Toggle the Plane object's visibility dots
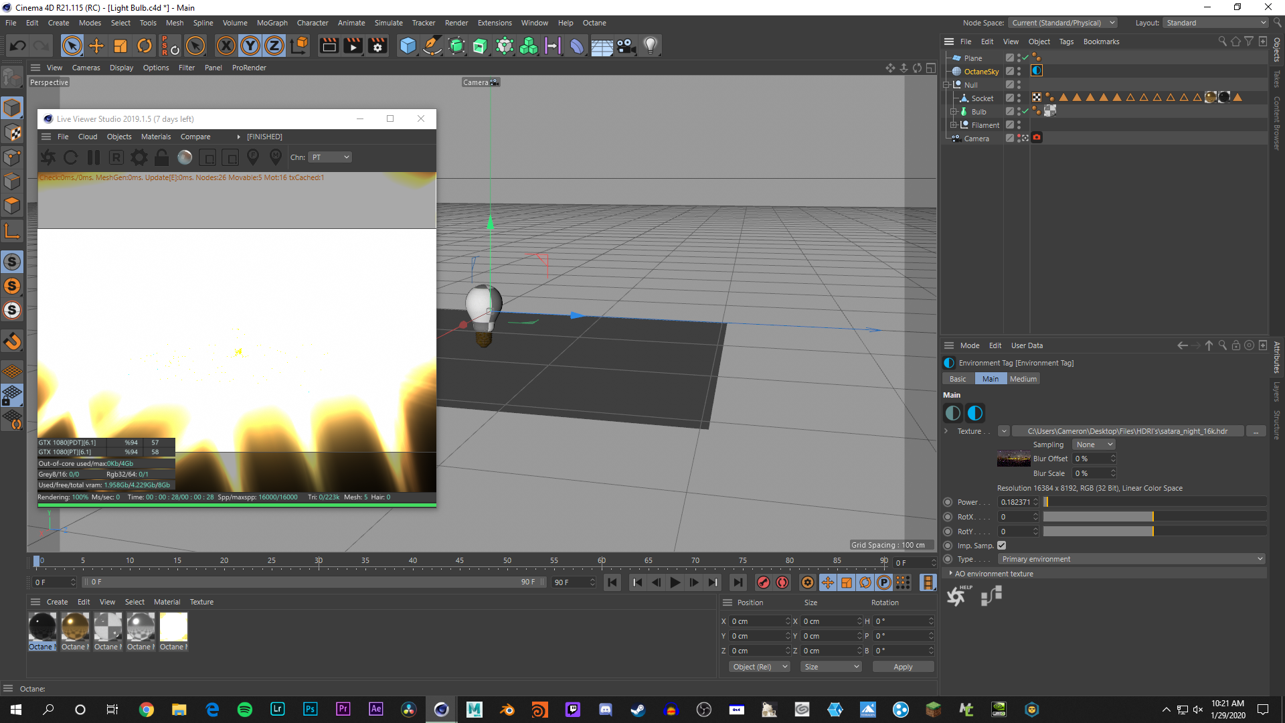 (1019, 58)
